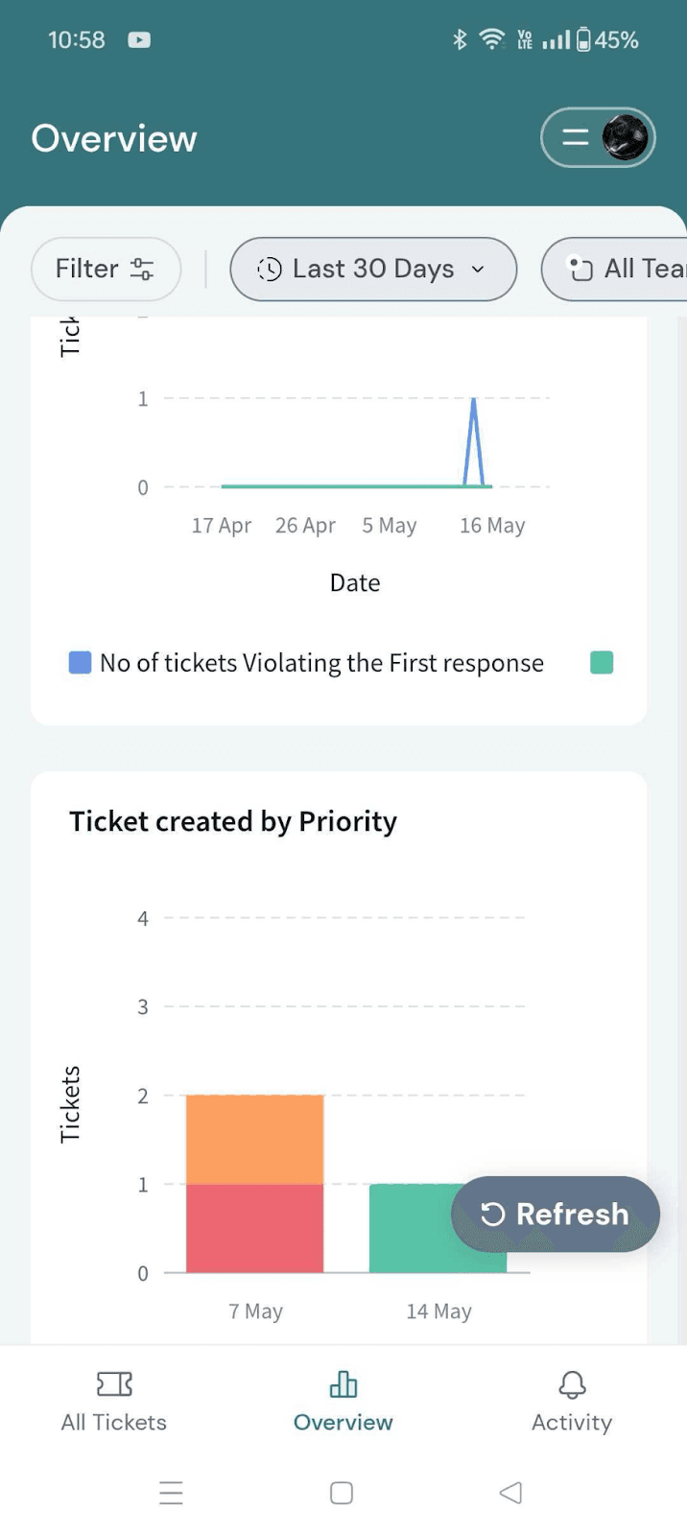Switch to the All Tickets tab
This screenshot has width=687, height=1535.
coord(114,1401)
